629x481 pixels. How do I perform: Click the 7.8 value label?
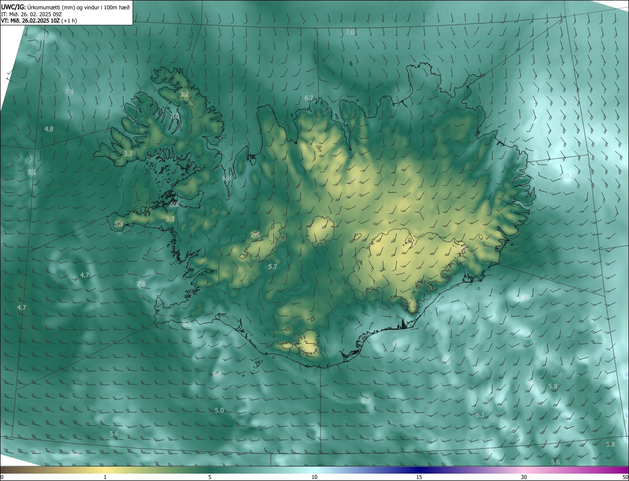pyautogui.click(x=141, y=284)
